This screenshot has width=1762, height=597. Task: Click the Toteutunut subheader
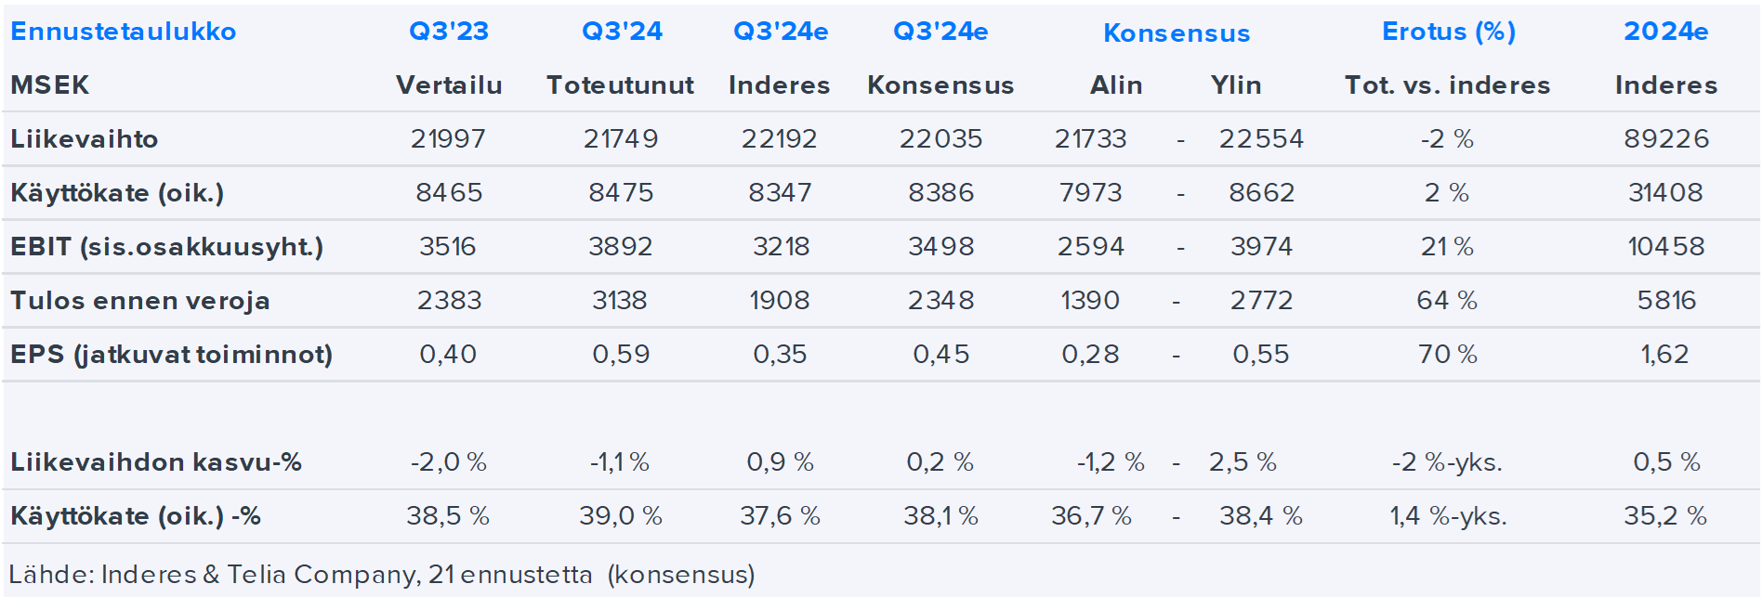tap(620, 85)
